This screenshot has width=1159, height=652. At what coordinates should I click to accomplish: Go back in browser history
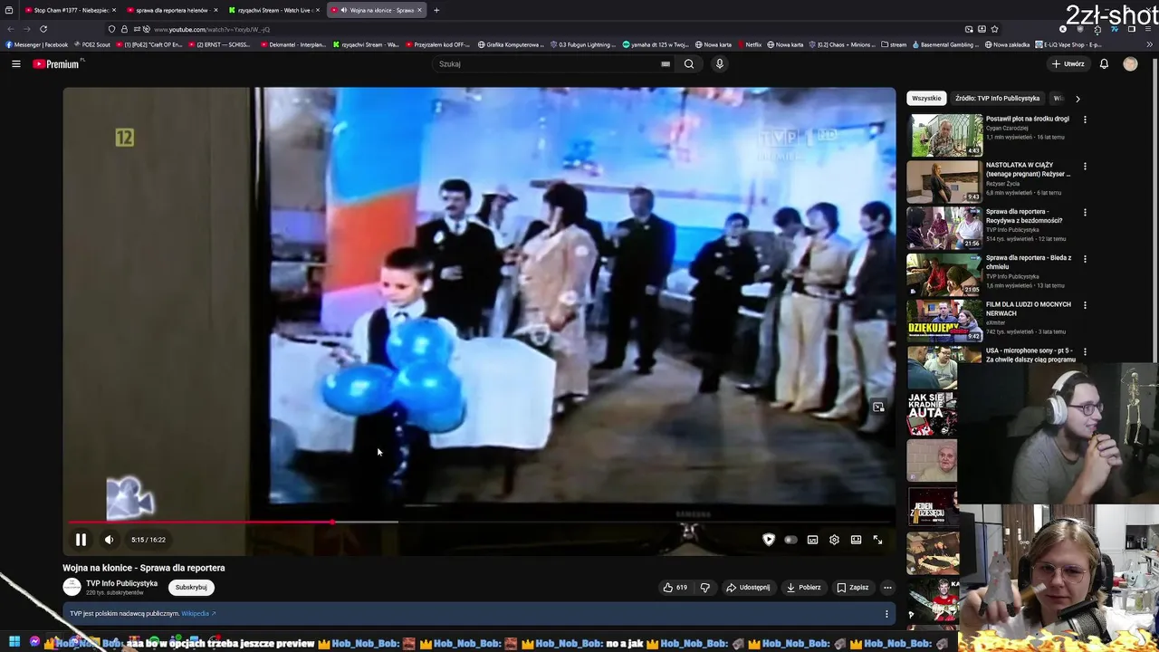pyautogui.click(x=11, y=29)
